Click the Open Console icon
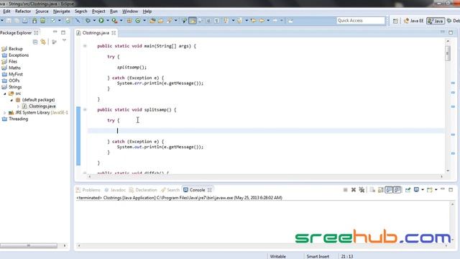This screenshot has height=259, width=460. tap(430, 190)
